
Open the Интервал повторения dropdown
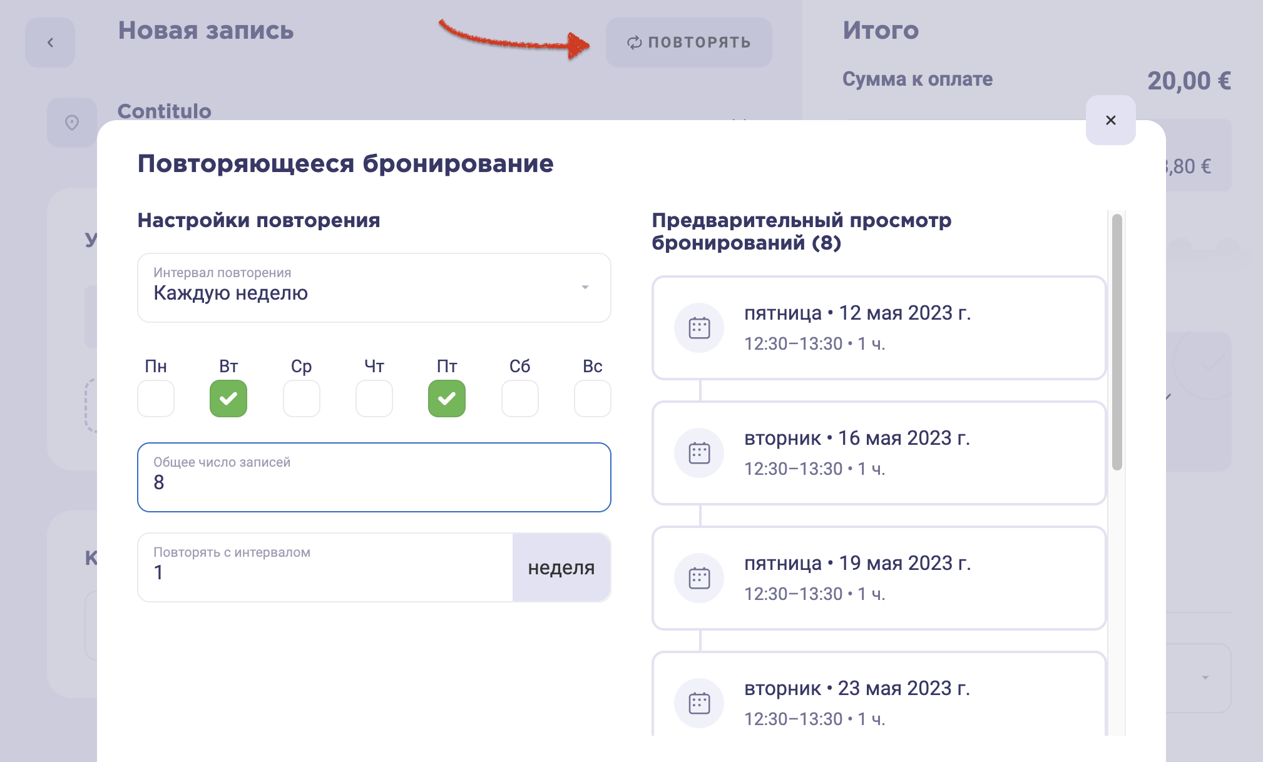[374, 288]
